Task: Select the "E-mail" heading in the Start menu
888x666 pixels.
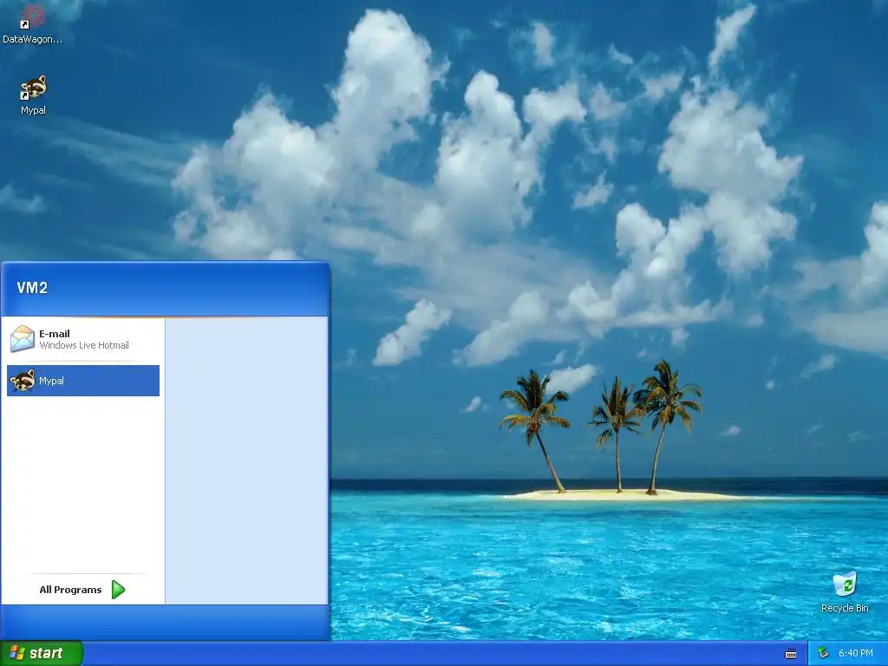Action: [x=55, y=334]
